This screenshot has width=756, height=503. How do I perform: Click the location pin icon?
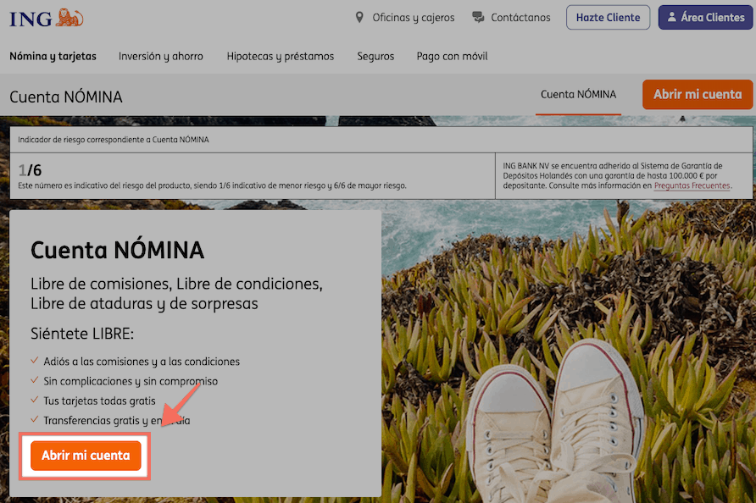click(359, 18)
